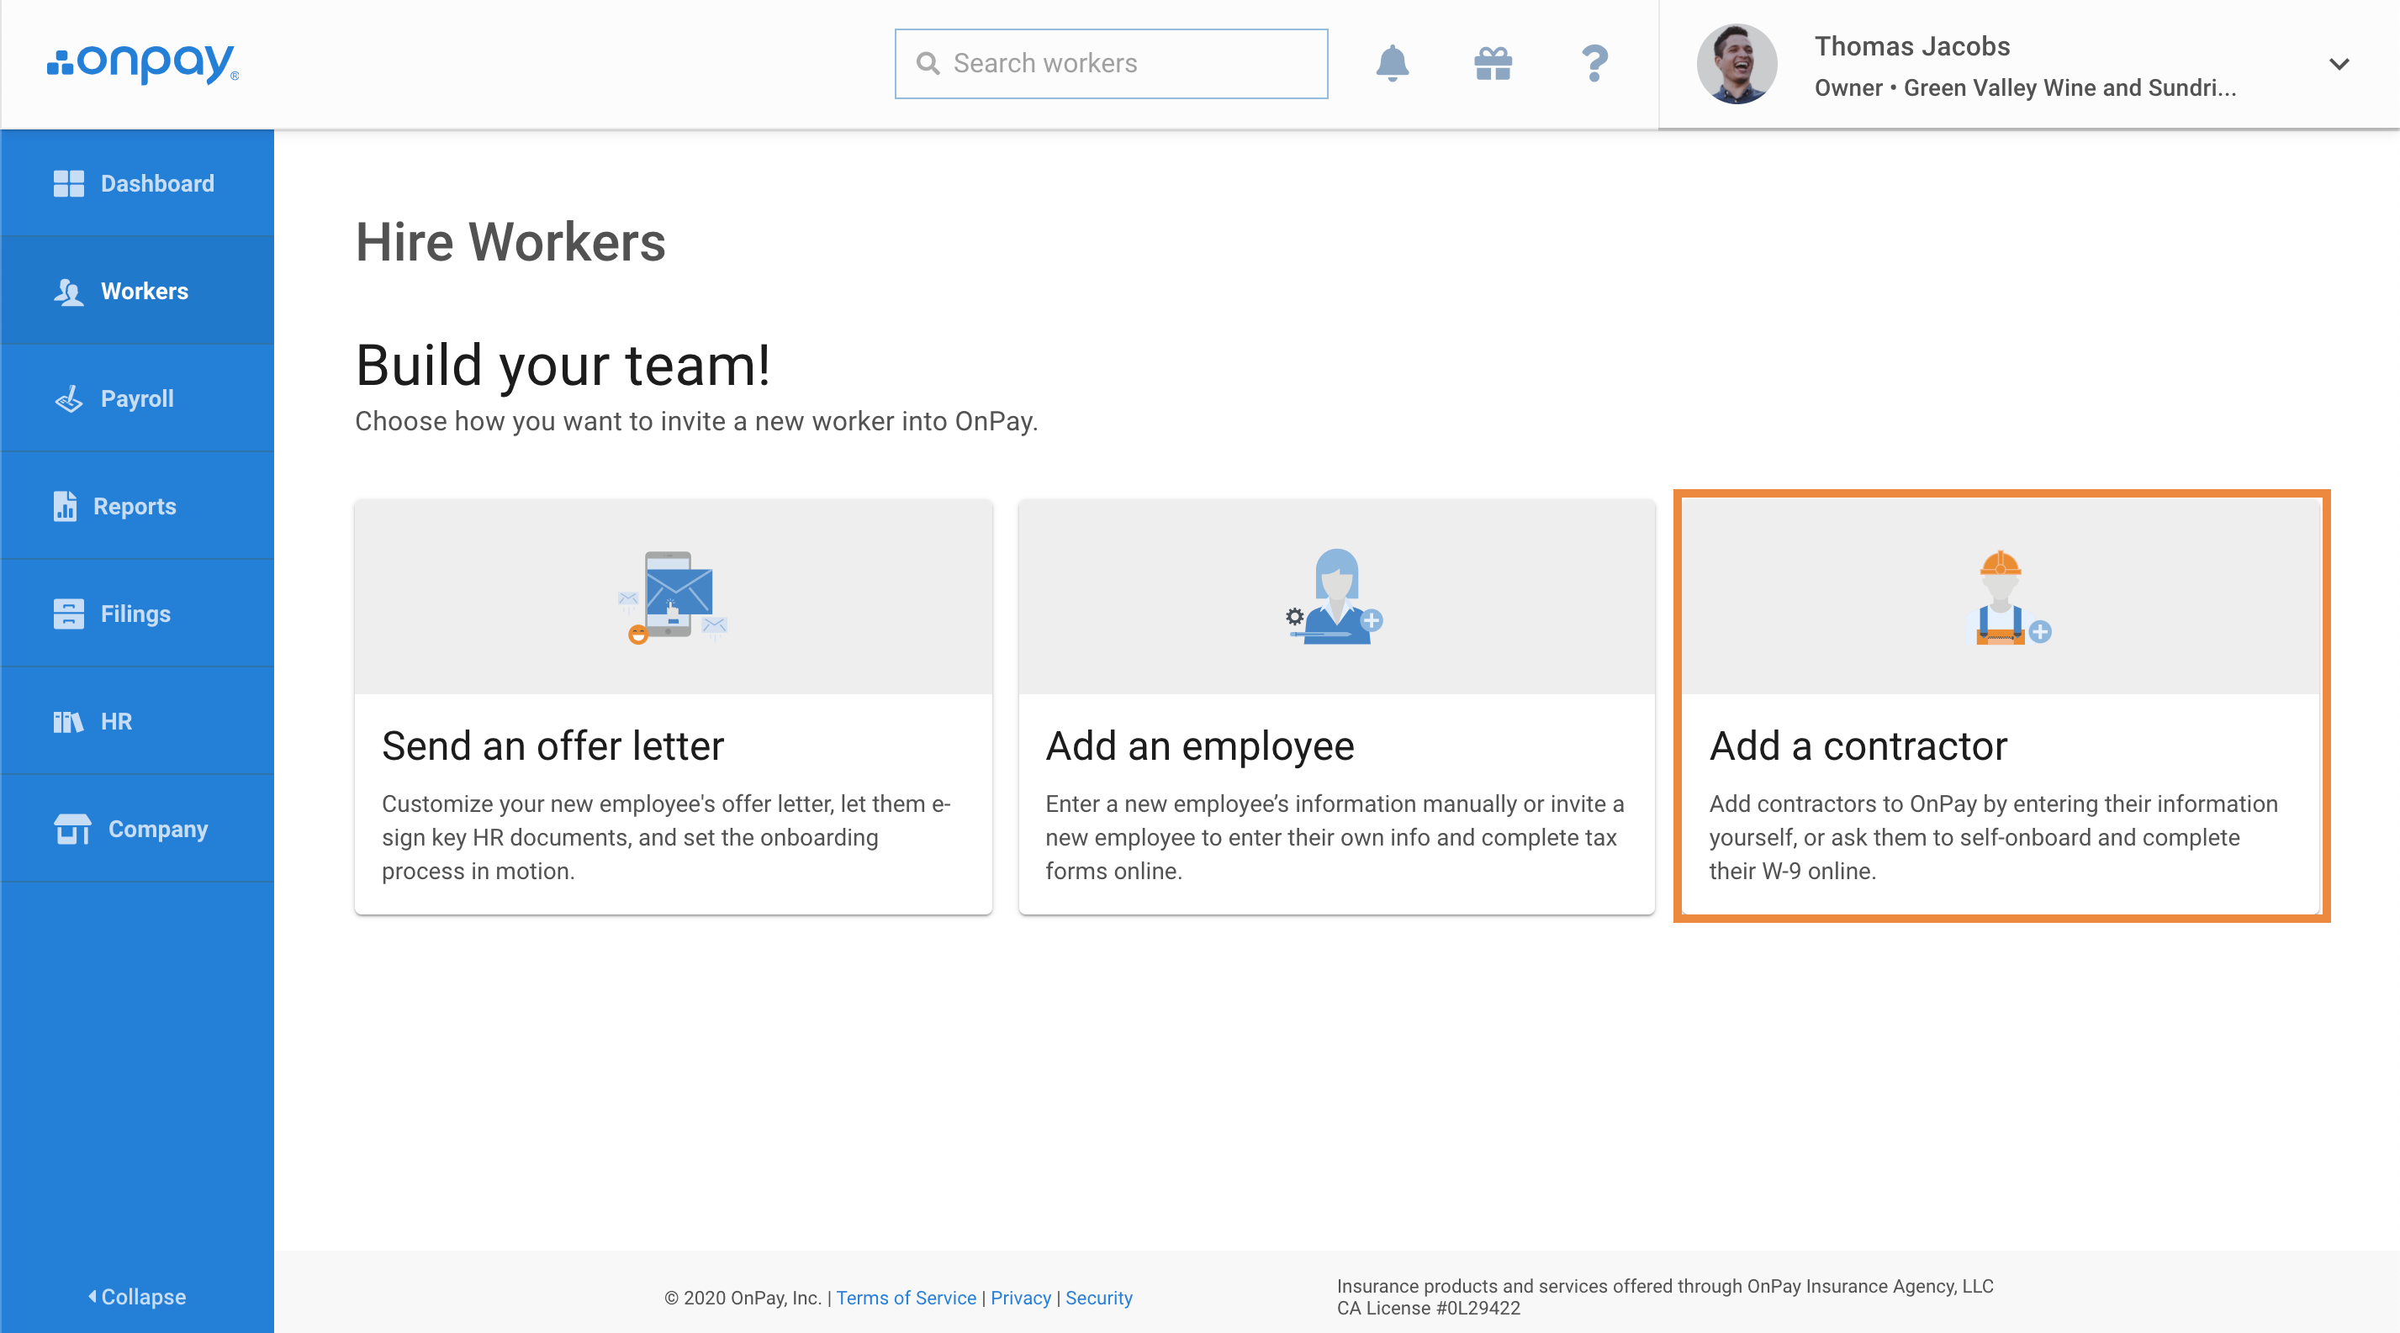The width and height of the screenshot is (2400, 1333).
Task: Open the notifications bell
Action: coord(1392,63)
